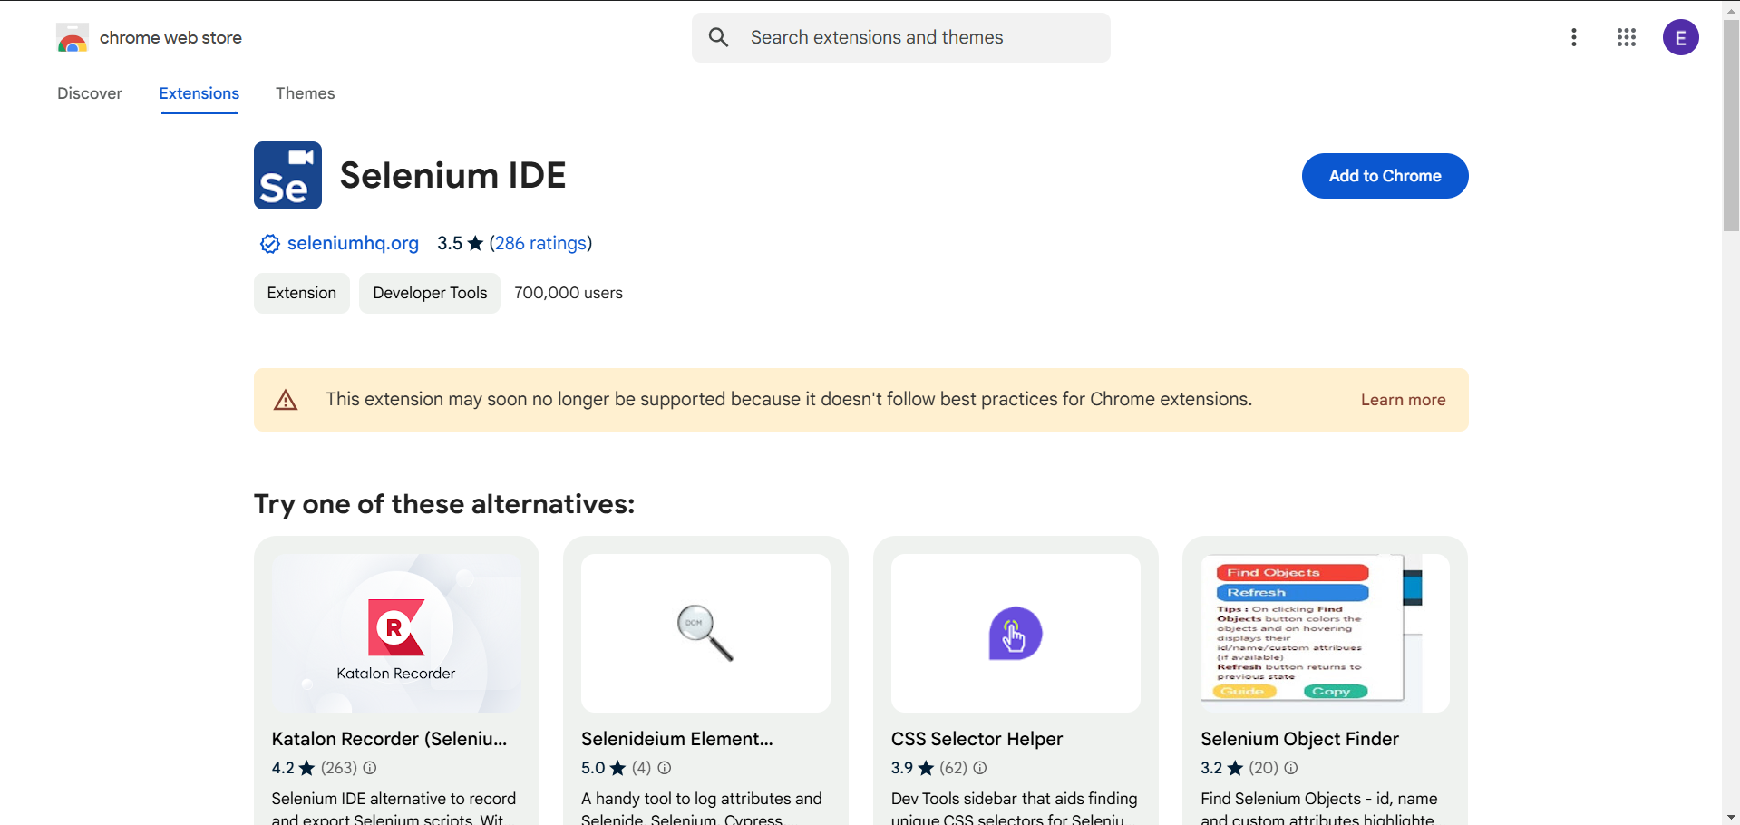Open the three-dot more options menu
The height and width of the screenshot is (825, 1740).
pyautogui.click(x=1574, y=37)
